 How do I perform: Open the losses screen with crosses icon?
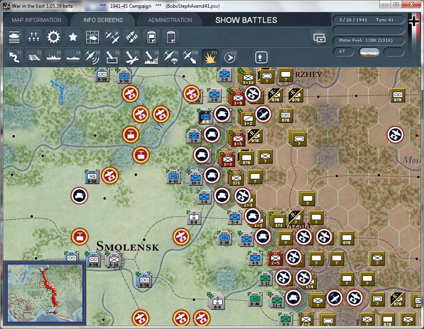34,37
